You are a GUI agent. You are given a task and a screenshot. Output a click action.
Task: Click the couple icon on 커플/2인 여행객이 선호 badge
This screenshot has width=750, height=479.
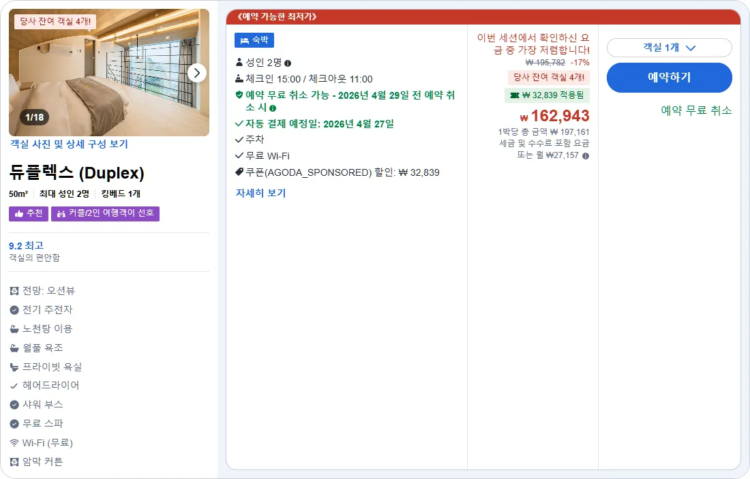[x=61, y=214]
